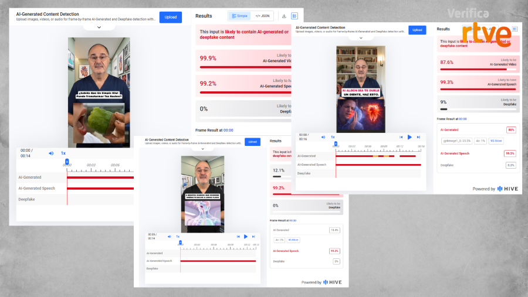Skip to next frame in anatomy video window
This screenshot has height=297, width=528.
[x=253, y=237]
